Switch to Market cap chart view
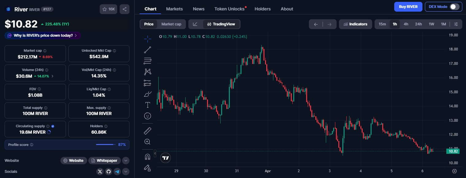The height and width of the screenshot is (178, 466). pos(171,24)
